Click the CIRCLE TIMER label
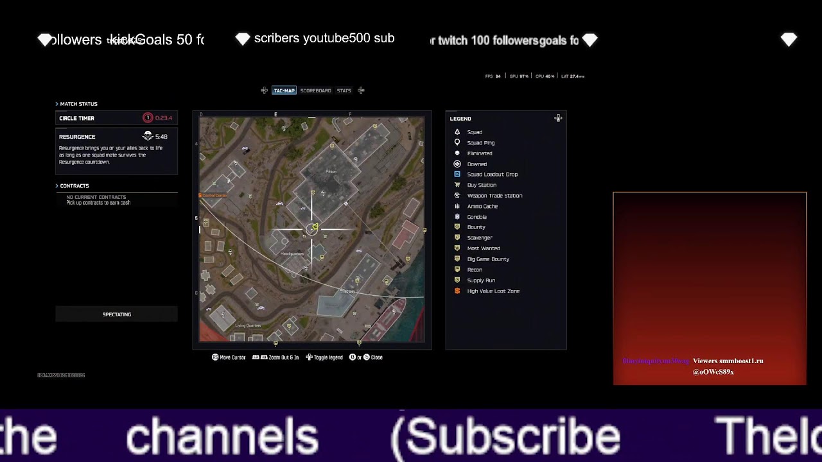Image resolution: width=822 pixels, height=462 pixels. 76,118
